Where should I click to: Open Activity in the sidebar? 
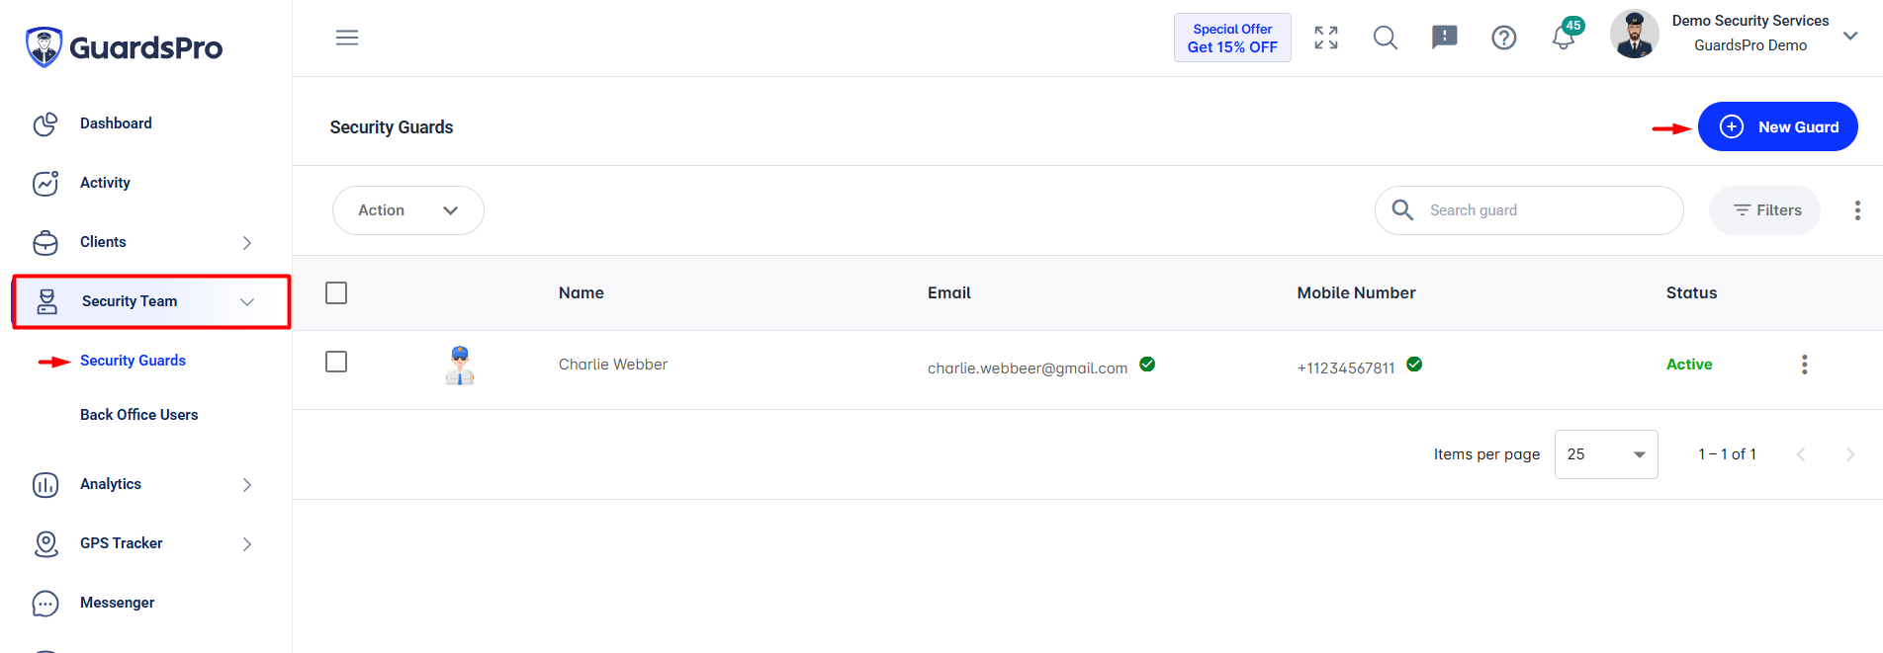105,183
